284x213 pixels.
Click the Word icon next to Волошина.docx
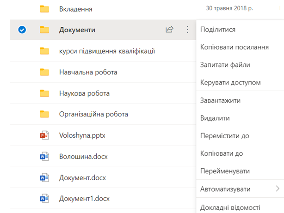(44, 157)
